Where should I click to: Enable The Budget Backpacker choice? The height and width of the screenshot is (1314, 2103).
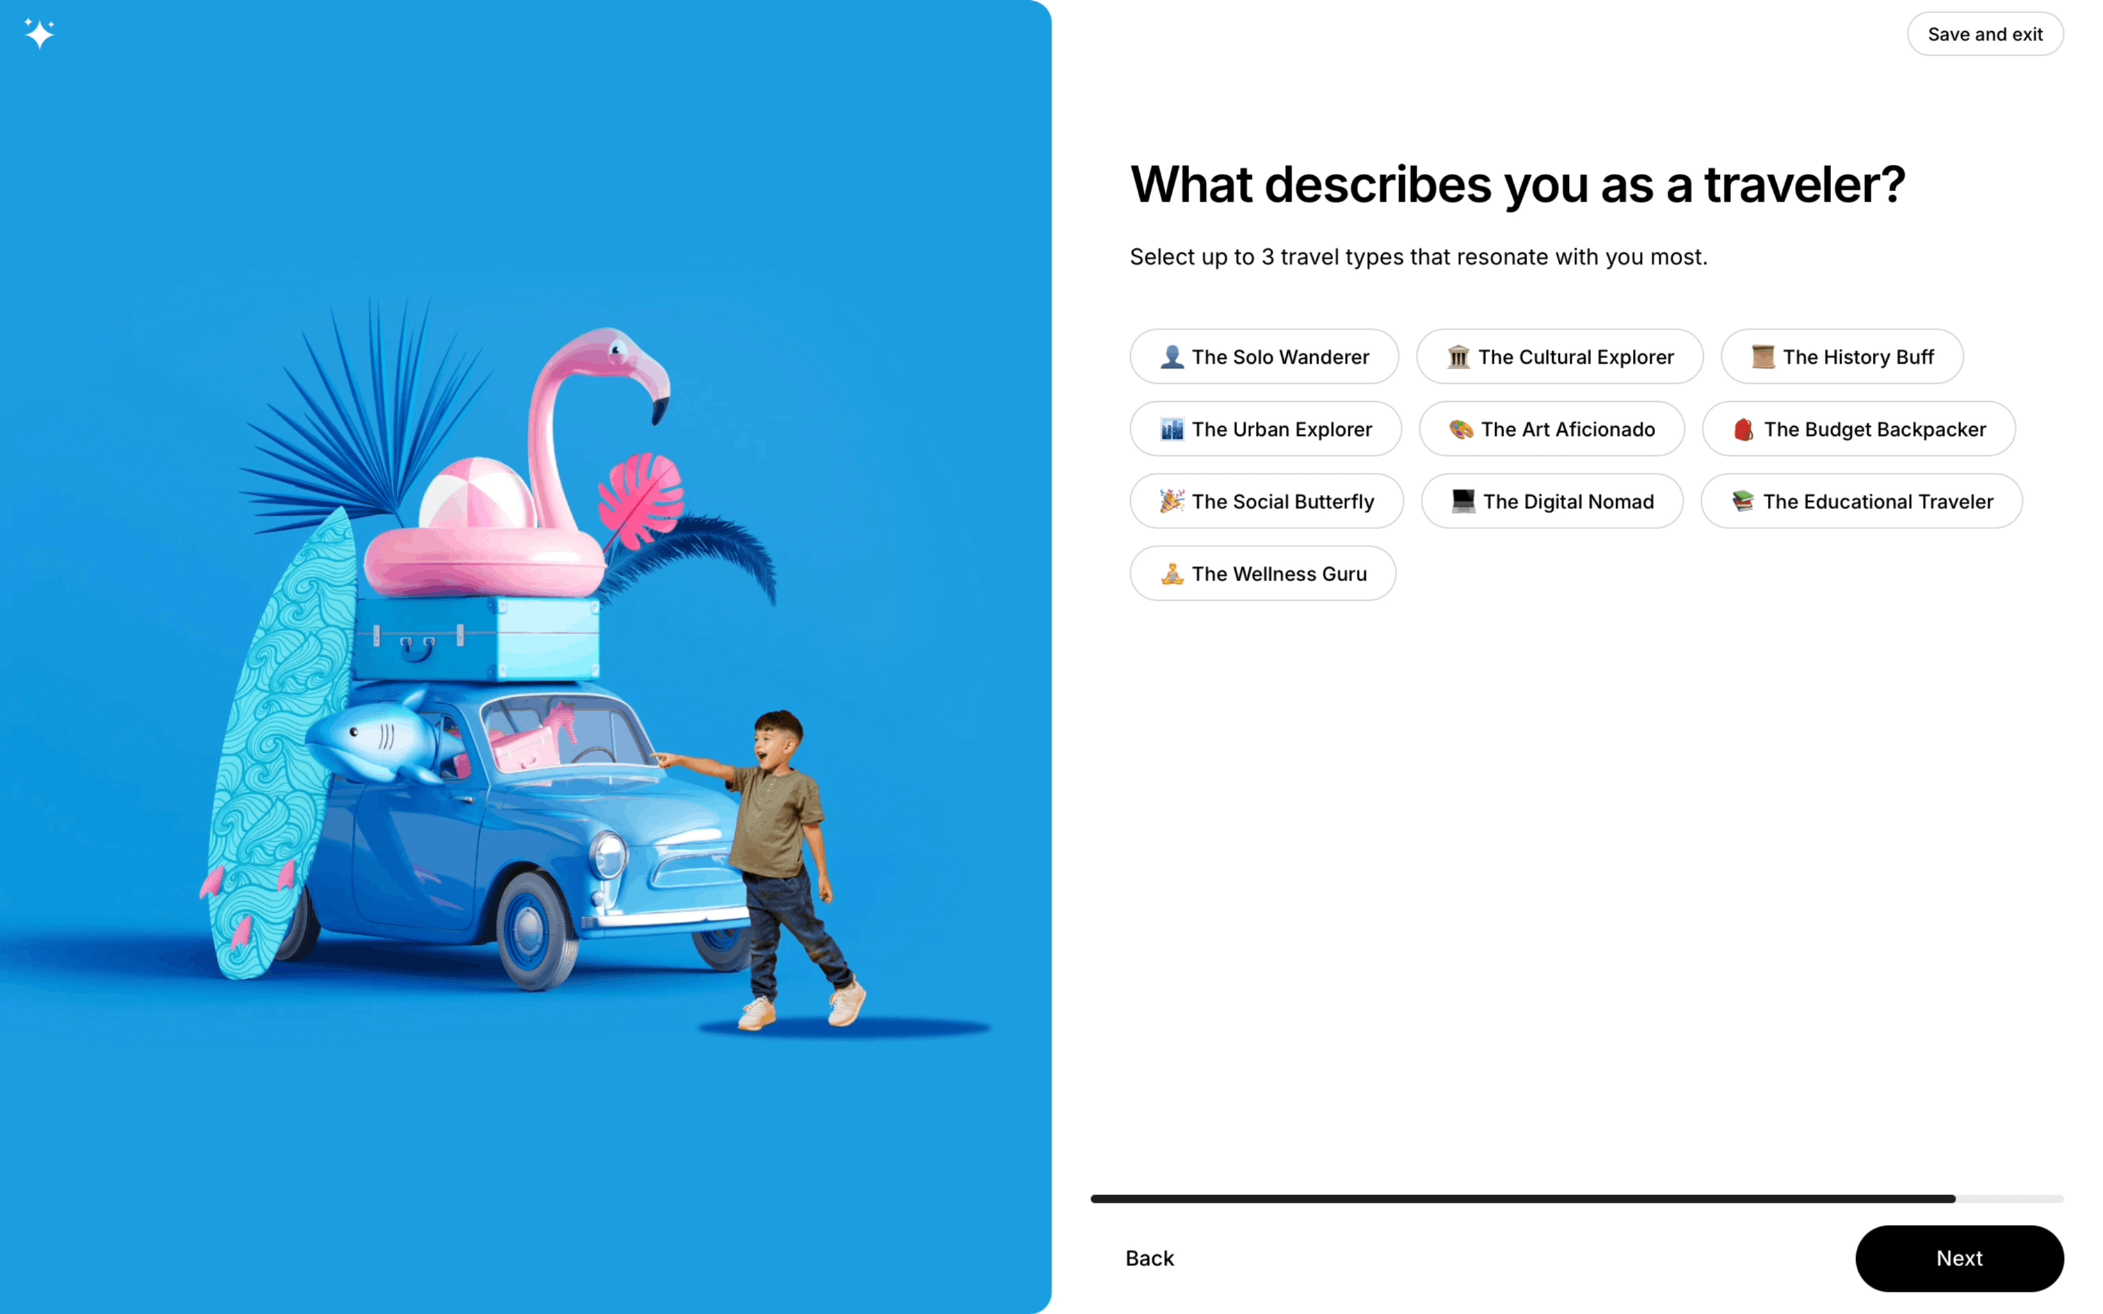(1860, 430)
